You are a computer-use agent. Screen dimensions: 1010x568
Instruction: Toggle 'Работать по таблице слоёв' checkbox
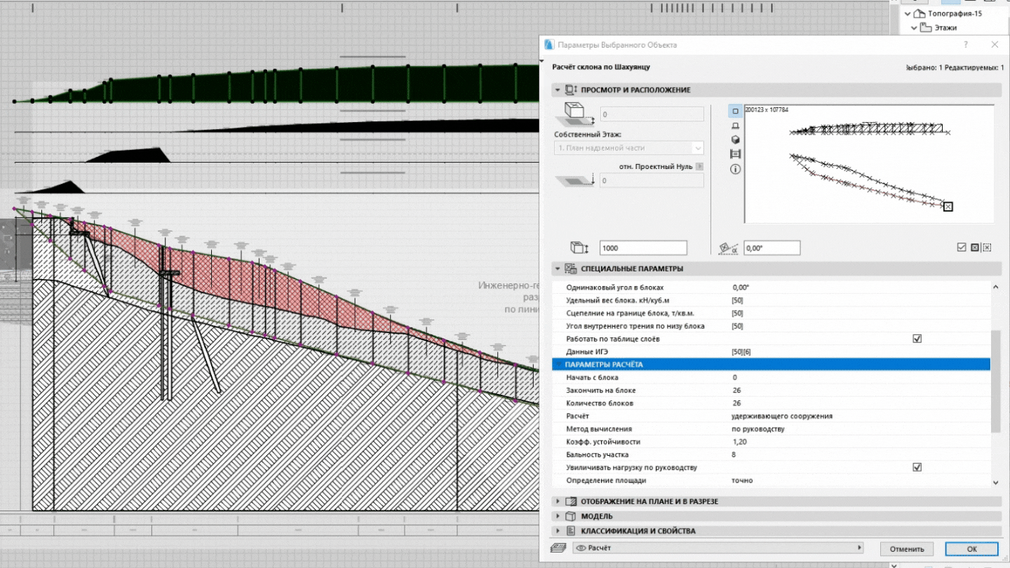click(x=917, y=339)
